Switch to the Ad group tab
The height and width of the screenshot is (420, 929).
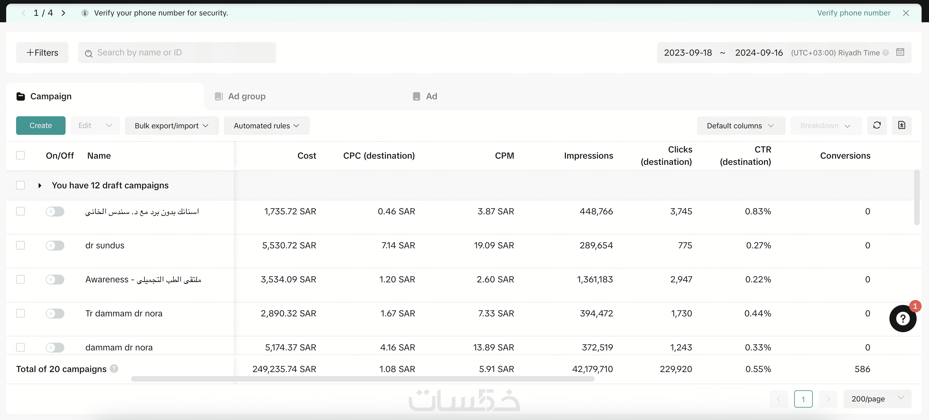247,96
